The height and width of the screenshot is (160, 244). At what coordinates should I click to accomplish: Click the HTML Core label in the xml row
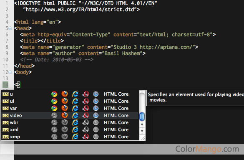click(x=116, y=130)
